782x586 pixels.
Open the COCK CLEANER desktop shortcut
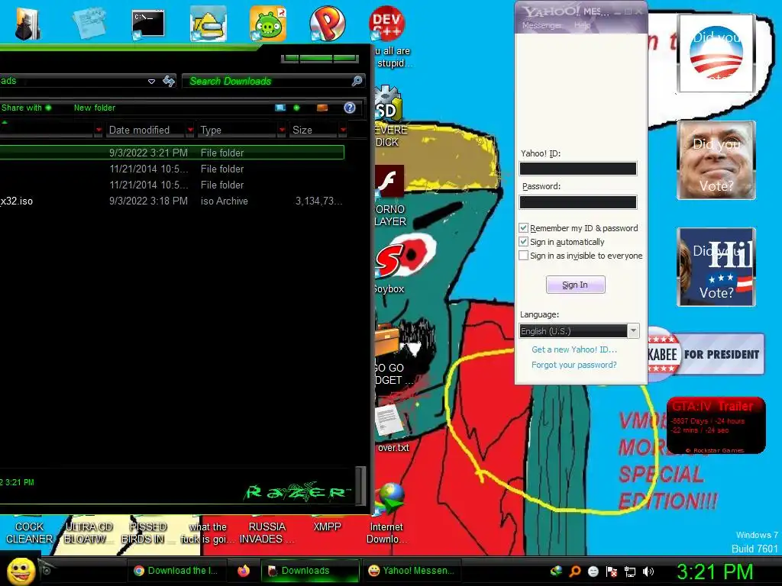pyautogui.click(x=29, y=533)
